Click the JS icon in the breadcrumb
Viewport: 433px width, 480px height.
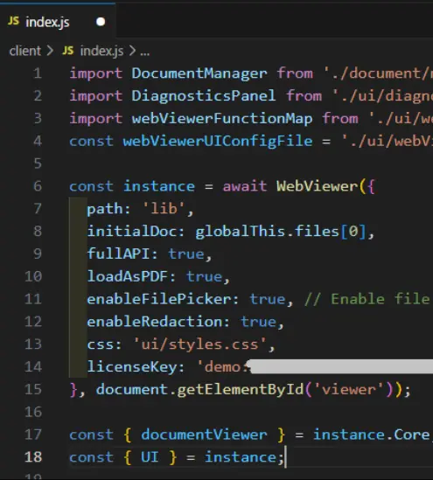coord(68,51)
